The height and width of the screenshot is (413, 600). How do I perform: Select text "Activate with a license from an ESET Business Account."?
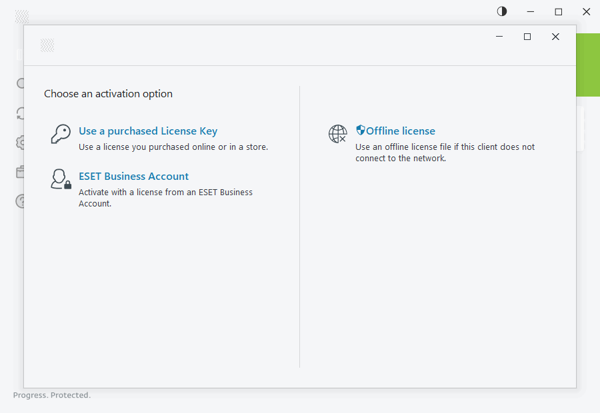(166, 198)
